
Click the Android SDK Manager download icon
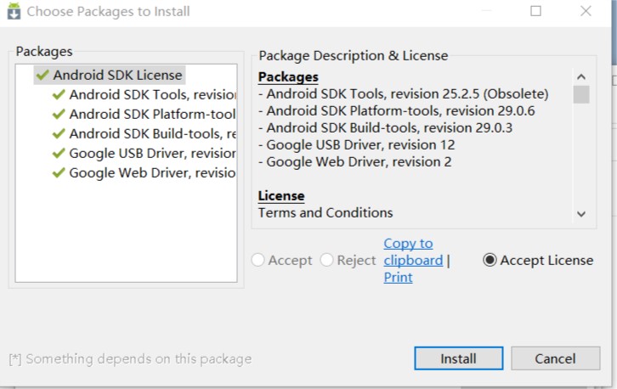click(14, 11)
